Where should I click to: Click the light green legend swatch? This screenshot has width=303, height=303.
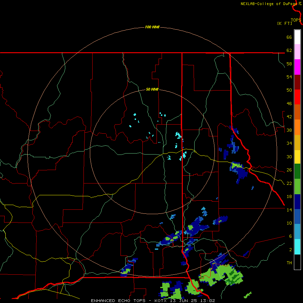coord(297,187)
